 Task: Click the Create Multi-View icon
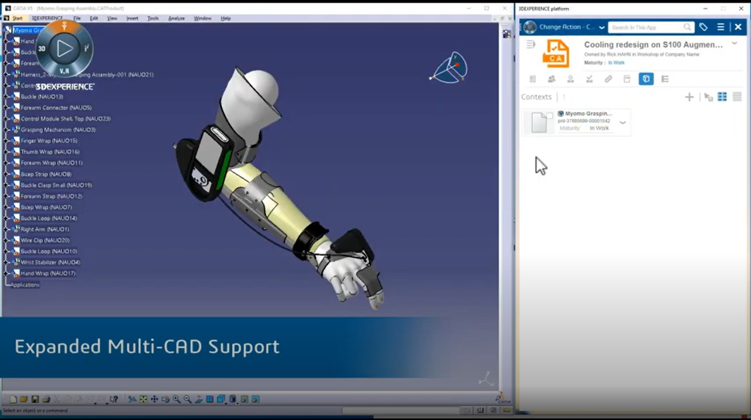pyautogui.click(x=209, y=399)
